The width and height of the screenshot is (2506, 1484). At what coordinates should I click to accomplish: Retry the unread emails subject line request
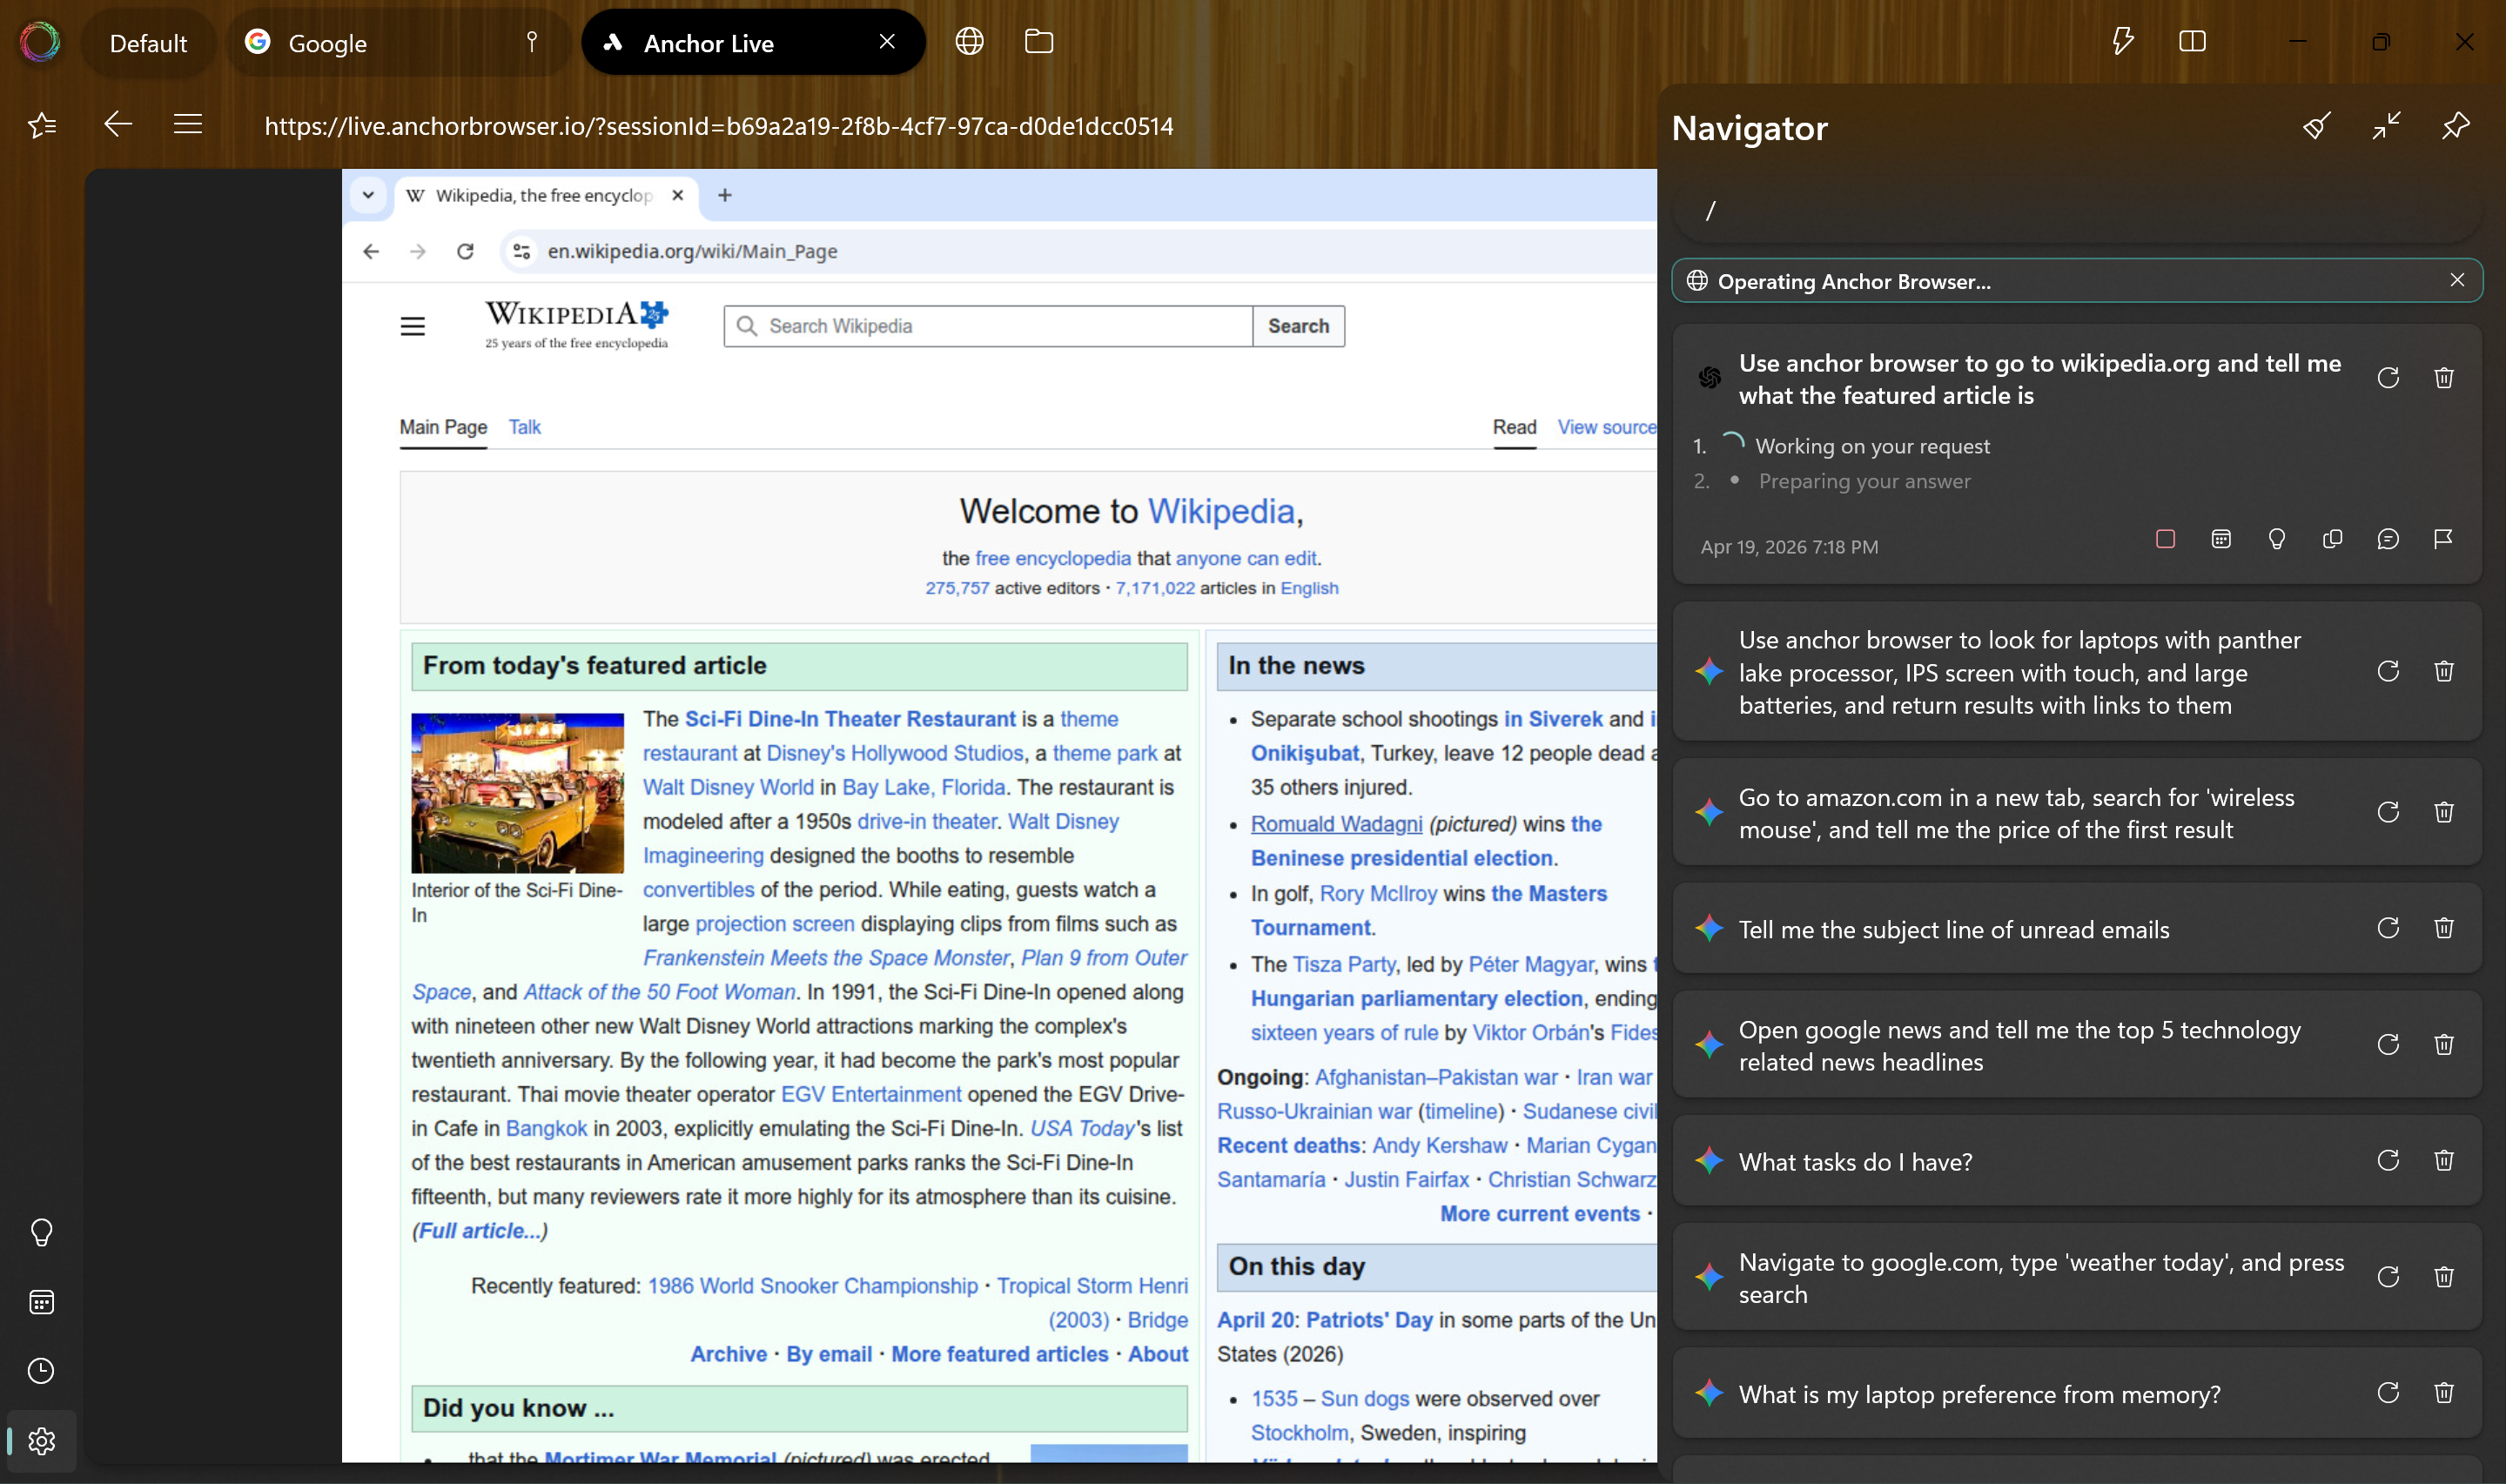click(x=2388, y=928)
